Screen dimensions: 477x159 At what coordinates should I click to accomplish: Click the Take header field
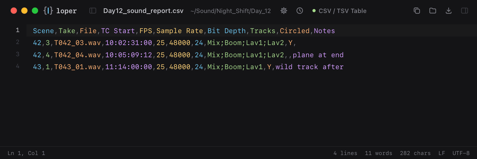[x=67, y=31]
